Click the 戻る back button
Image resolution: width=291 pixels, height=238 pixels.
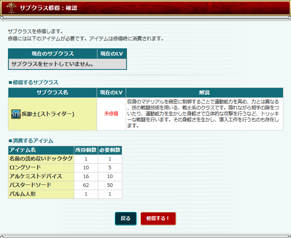click(126, 218)
